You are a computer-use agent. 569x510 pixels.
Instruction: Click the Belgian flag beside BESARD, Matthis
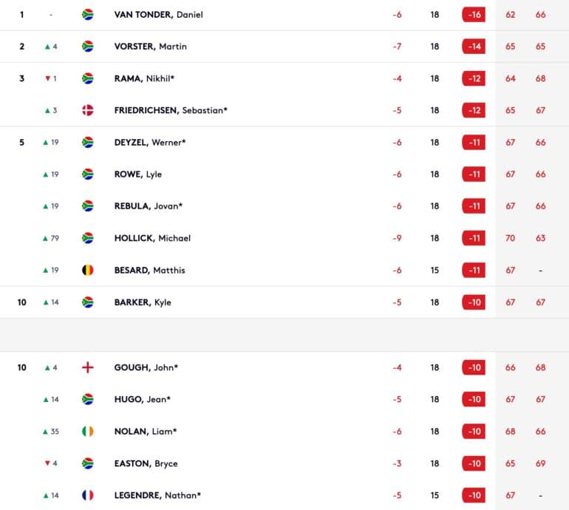tap(87, 270)
